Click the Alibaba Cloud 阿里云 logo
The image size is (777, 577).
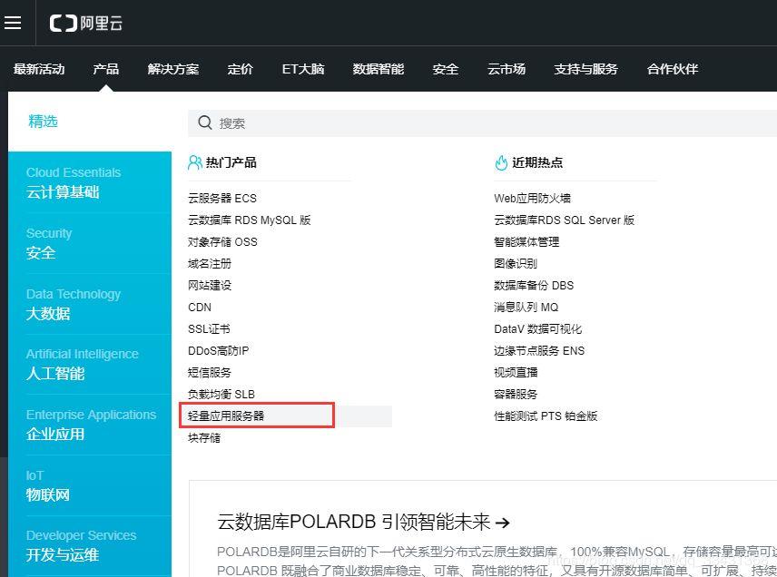pos(85,24)
